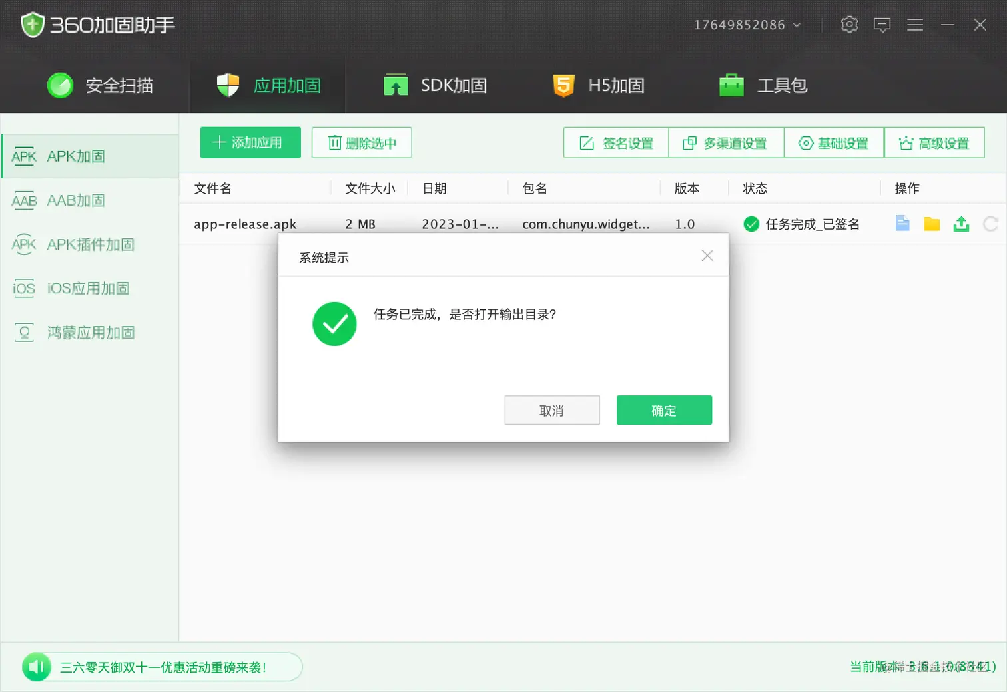Open 签名设置
Viewport: 1007px width, 692px height.
(x=616, y=143)
